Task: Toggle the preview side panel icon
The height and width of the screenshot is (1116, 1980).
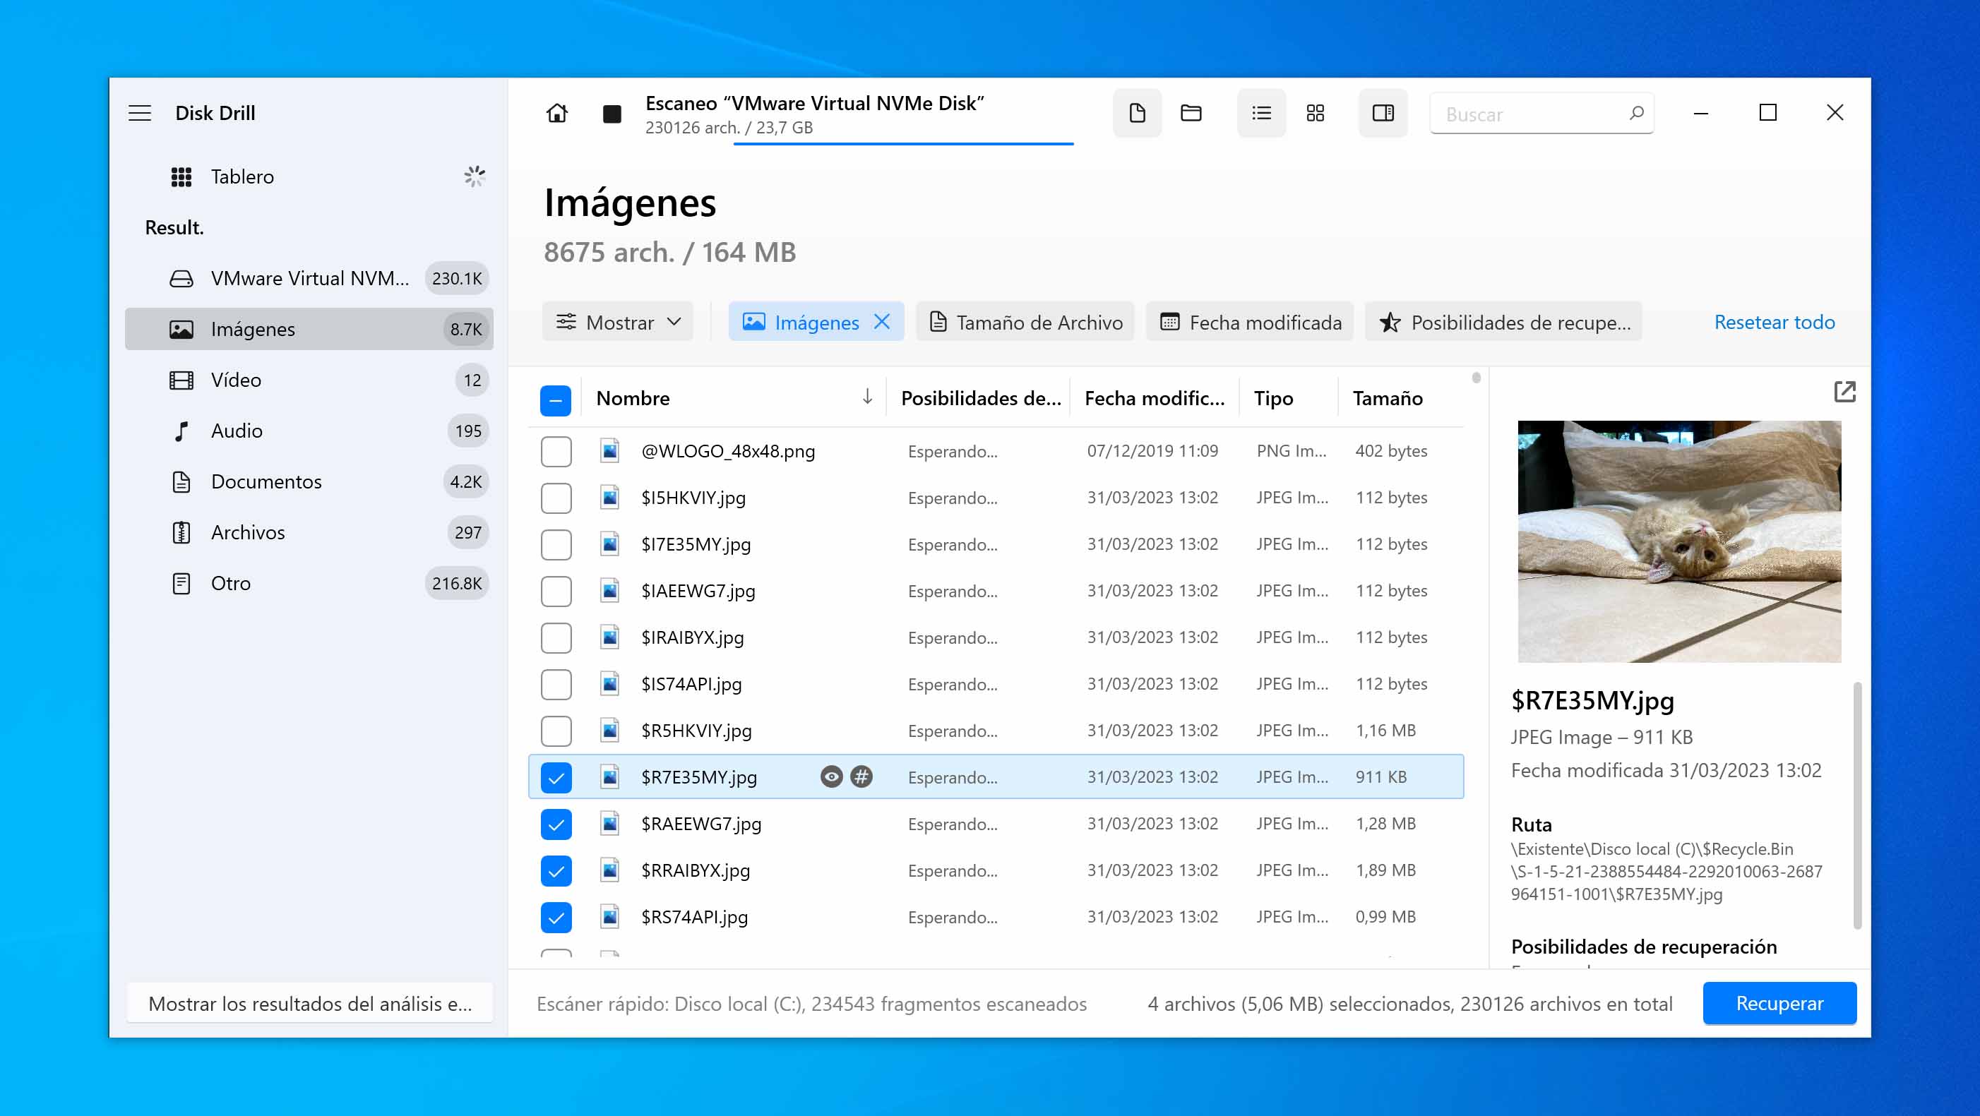Action: 1383,113
